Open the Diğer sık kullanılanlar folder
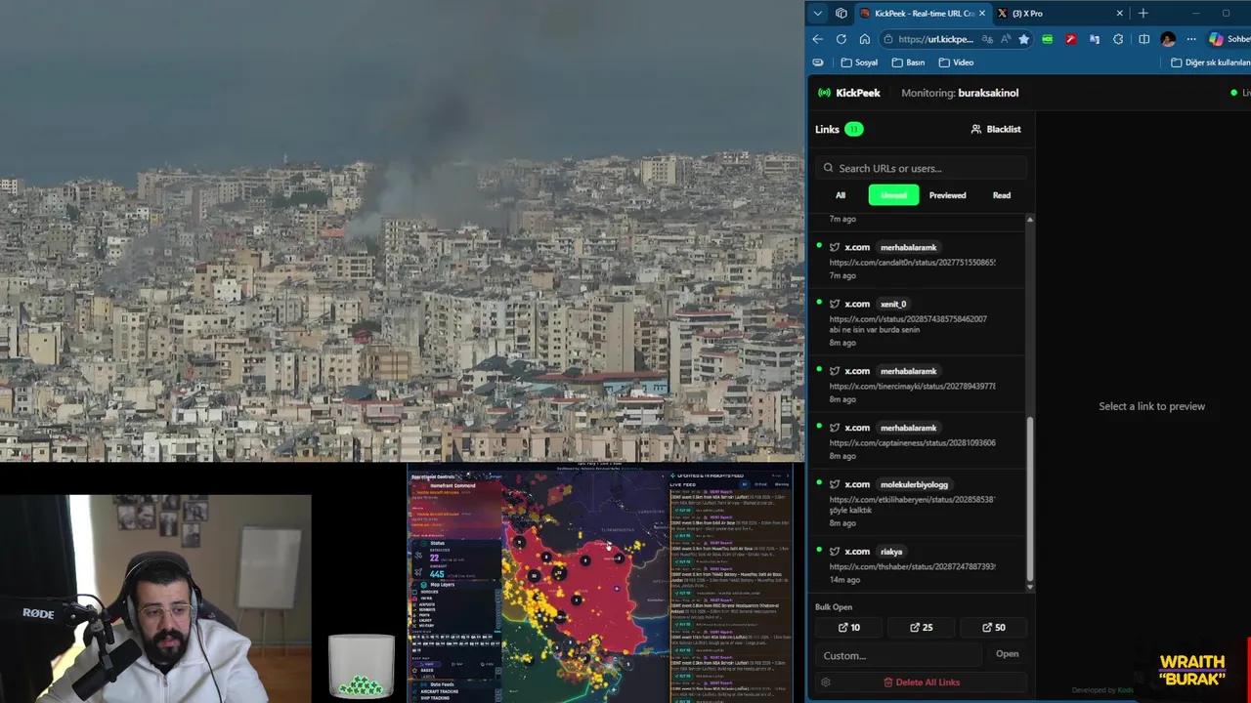This screenshot has height=703, width=1251. (1211, 62)
